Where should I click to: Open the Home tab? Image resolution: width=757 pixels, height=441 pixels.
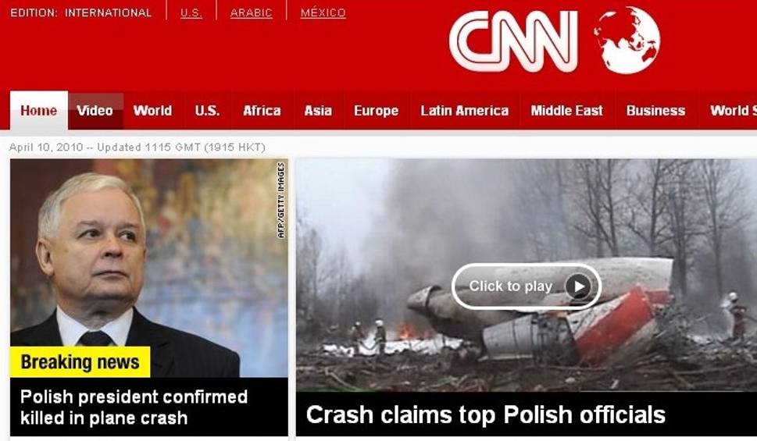(x=38, y=111)
